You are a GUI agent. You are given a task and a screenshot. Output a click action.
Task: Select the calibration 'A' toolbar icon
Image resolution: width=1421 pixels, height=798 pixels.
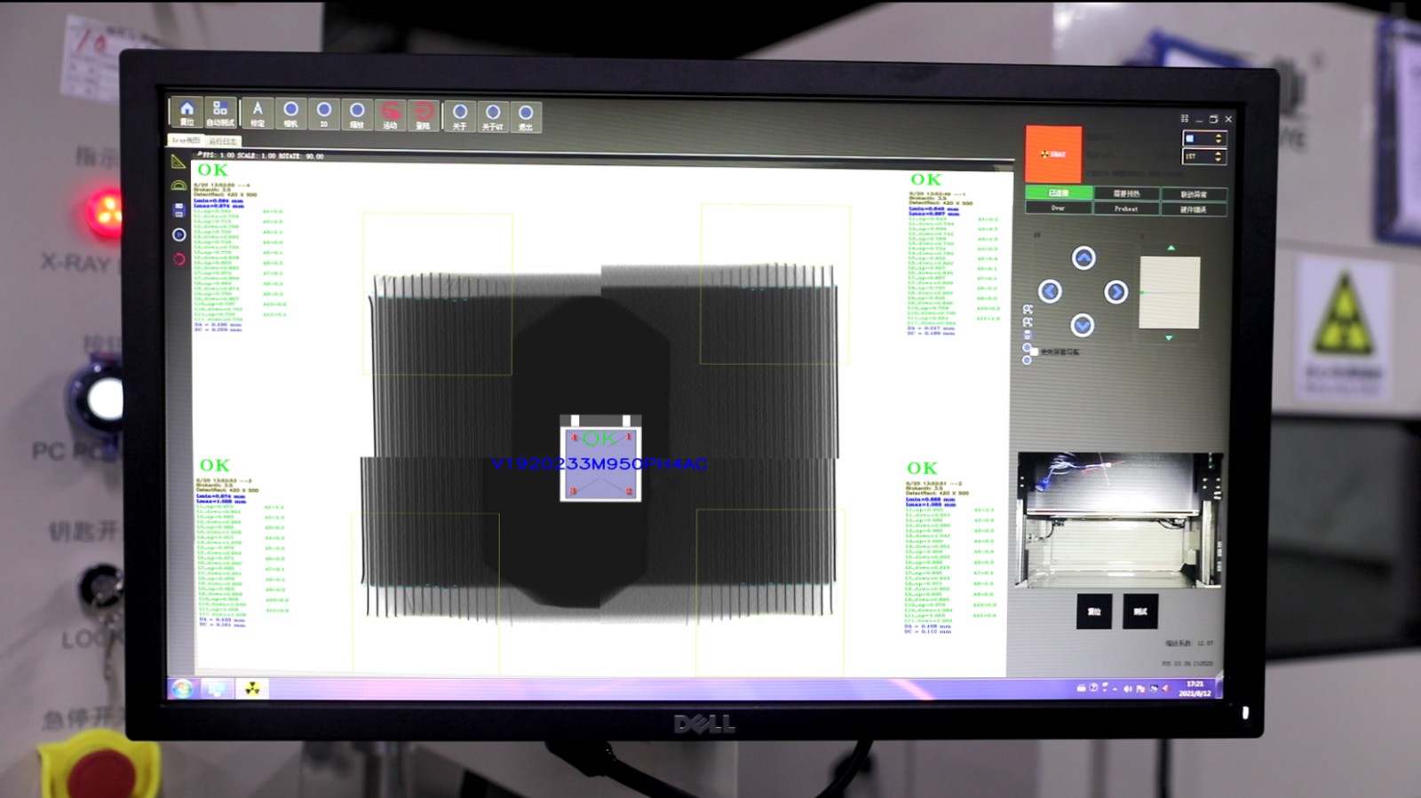tap(258, 113)
